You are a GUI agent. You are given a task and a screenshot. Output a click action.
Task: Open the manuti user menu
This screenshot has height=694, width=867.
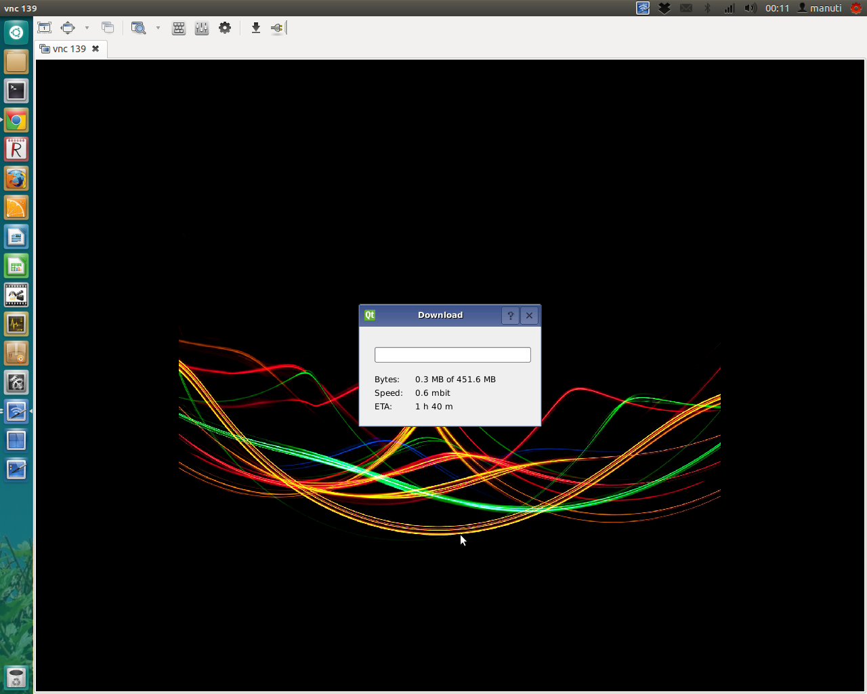click(x=820, y=8)
